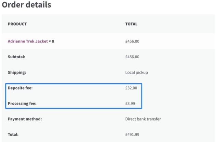The height and width of the screenshot is (142, 216).
Task: Click the Subtotal £456.00 amount
Action: pos(132,57)
